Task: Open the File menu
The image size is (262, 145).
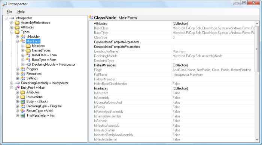Action: click(9, 12)
